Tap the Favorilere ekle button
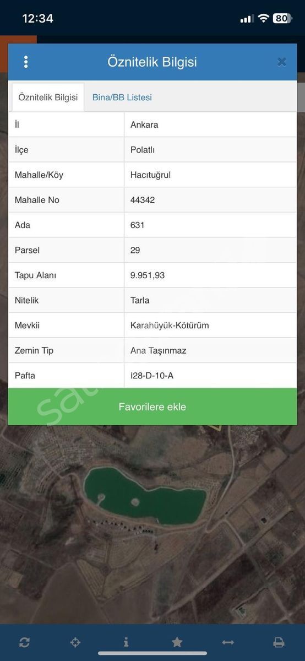This screenshot has height=661, width=305. (153, 407)
